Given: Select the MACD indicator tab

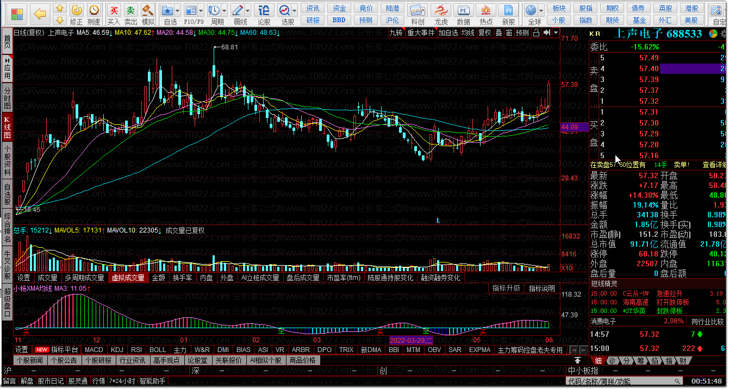Looking at the screenshot, I should tap(94, 350).
